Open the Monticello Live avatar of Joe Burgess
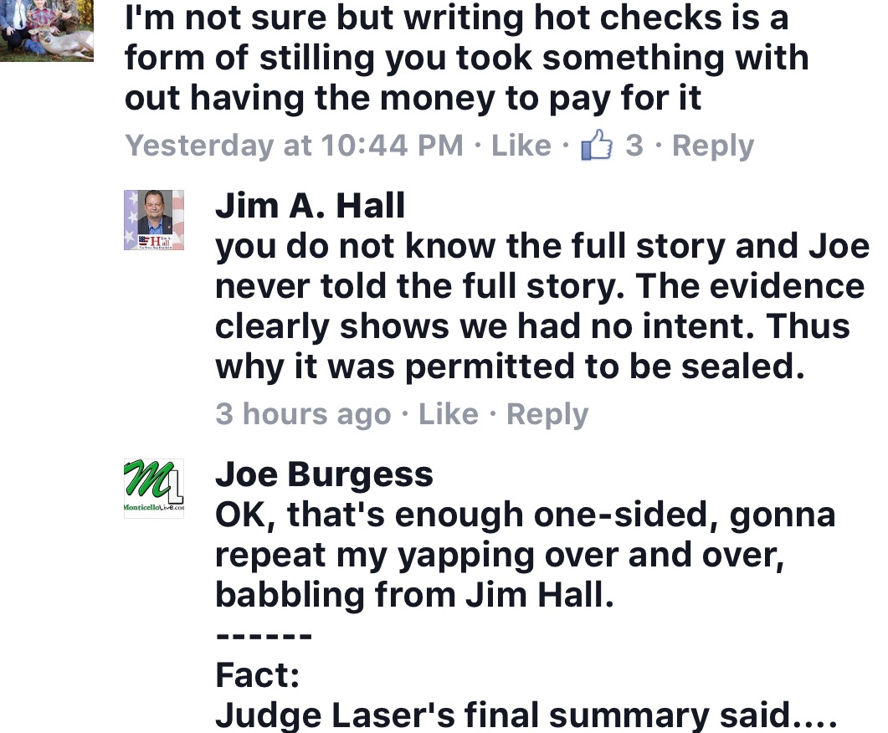 [x=153, y=489]
